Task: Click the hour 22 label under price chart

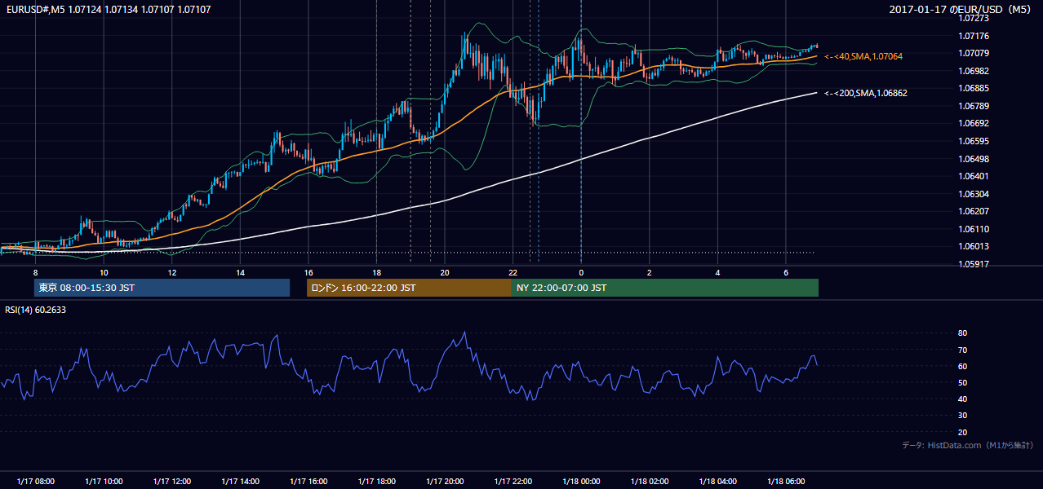Action: 513,272
